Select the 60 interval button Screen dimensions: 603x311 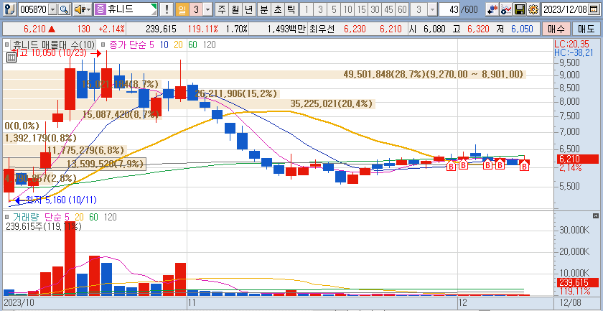pos(402,9)
